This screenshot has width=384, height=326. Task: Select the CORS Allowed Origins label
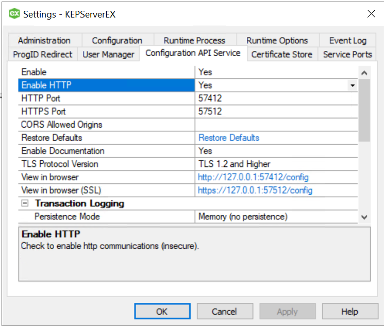tap(61, 125)
